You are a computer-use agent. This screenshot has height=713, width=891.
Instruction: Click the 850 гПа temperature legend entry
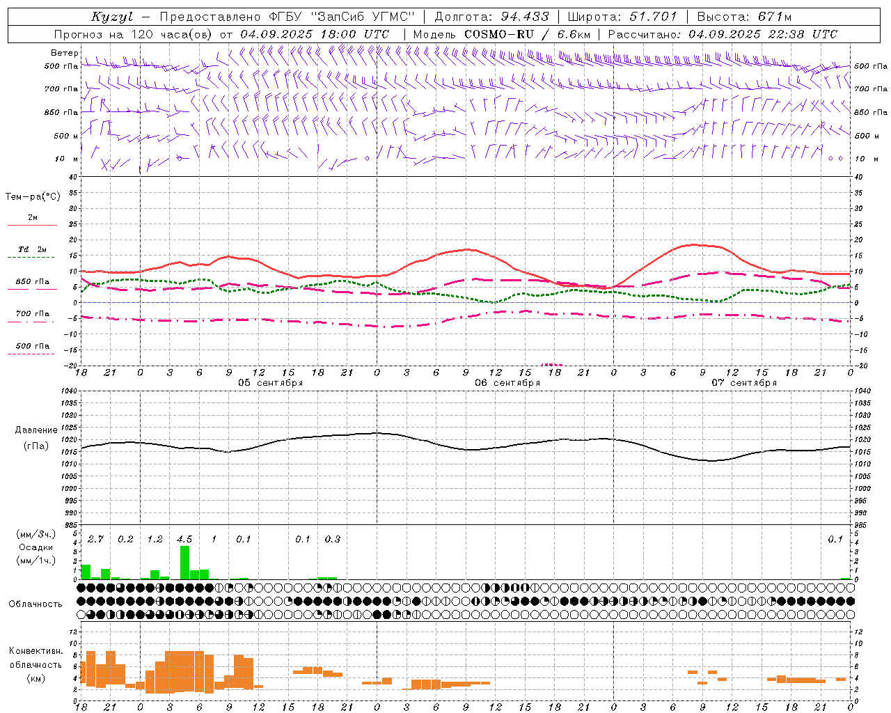coord(32,282)
